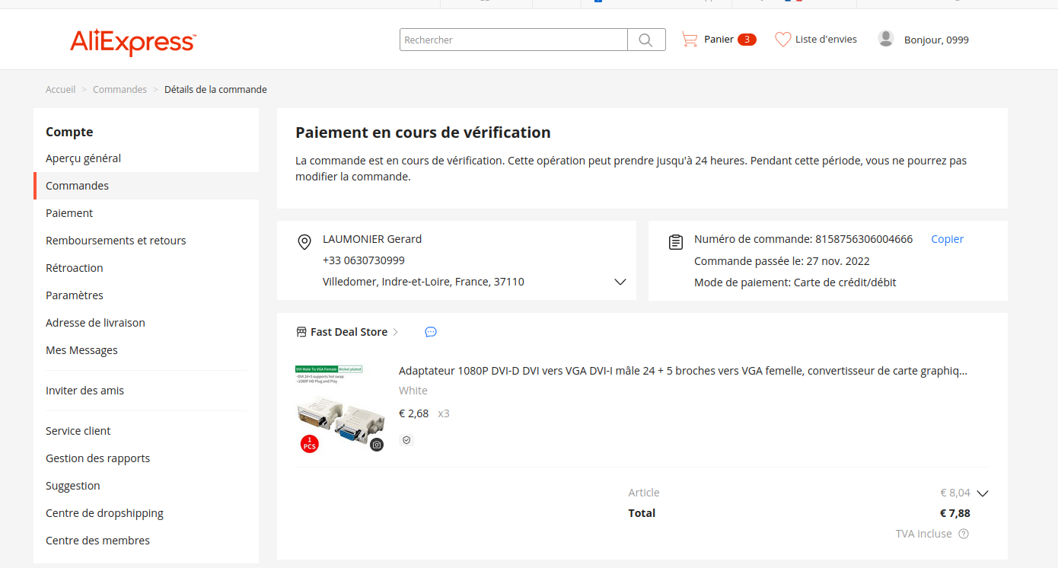
Task: Click the shield badge under the price
Action: pyautogui.click(x=406, y=440)
